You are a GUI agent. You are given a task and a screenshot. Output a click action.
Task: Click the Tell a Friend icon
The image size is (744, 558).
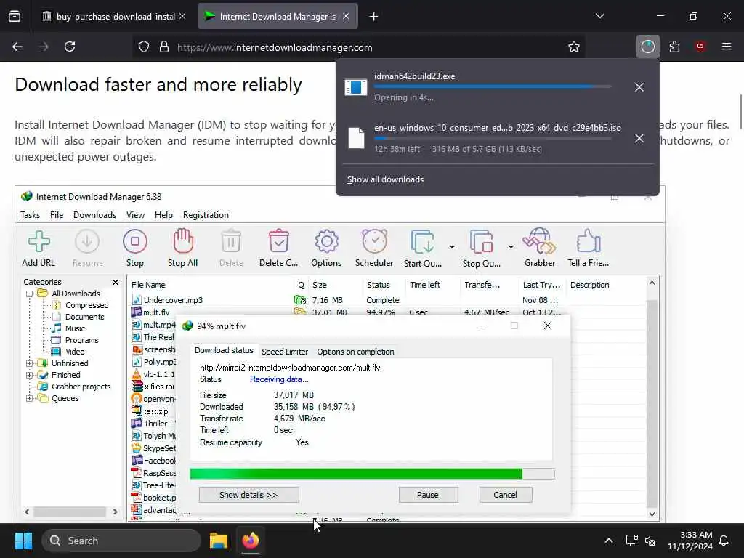[x=589, y=241]
